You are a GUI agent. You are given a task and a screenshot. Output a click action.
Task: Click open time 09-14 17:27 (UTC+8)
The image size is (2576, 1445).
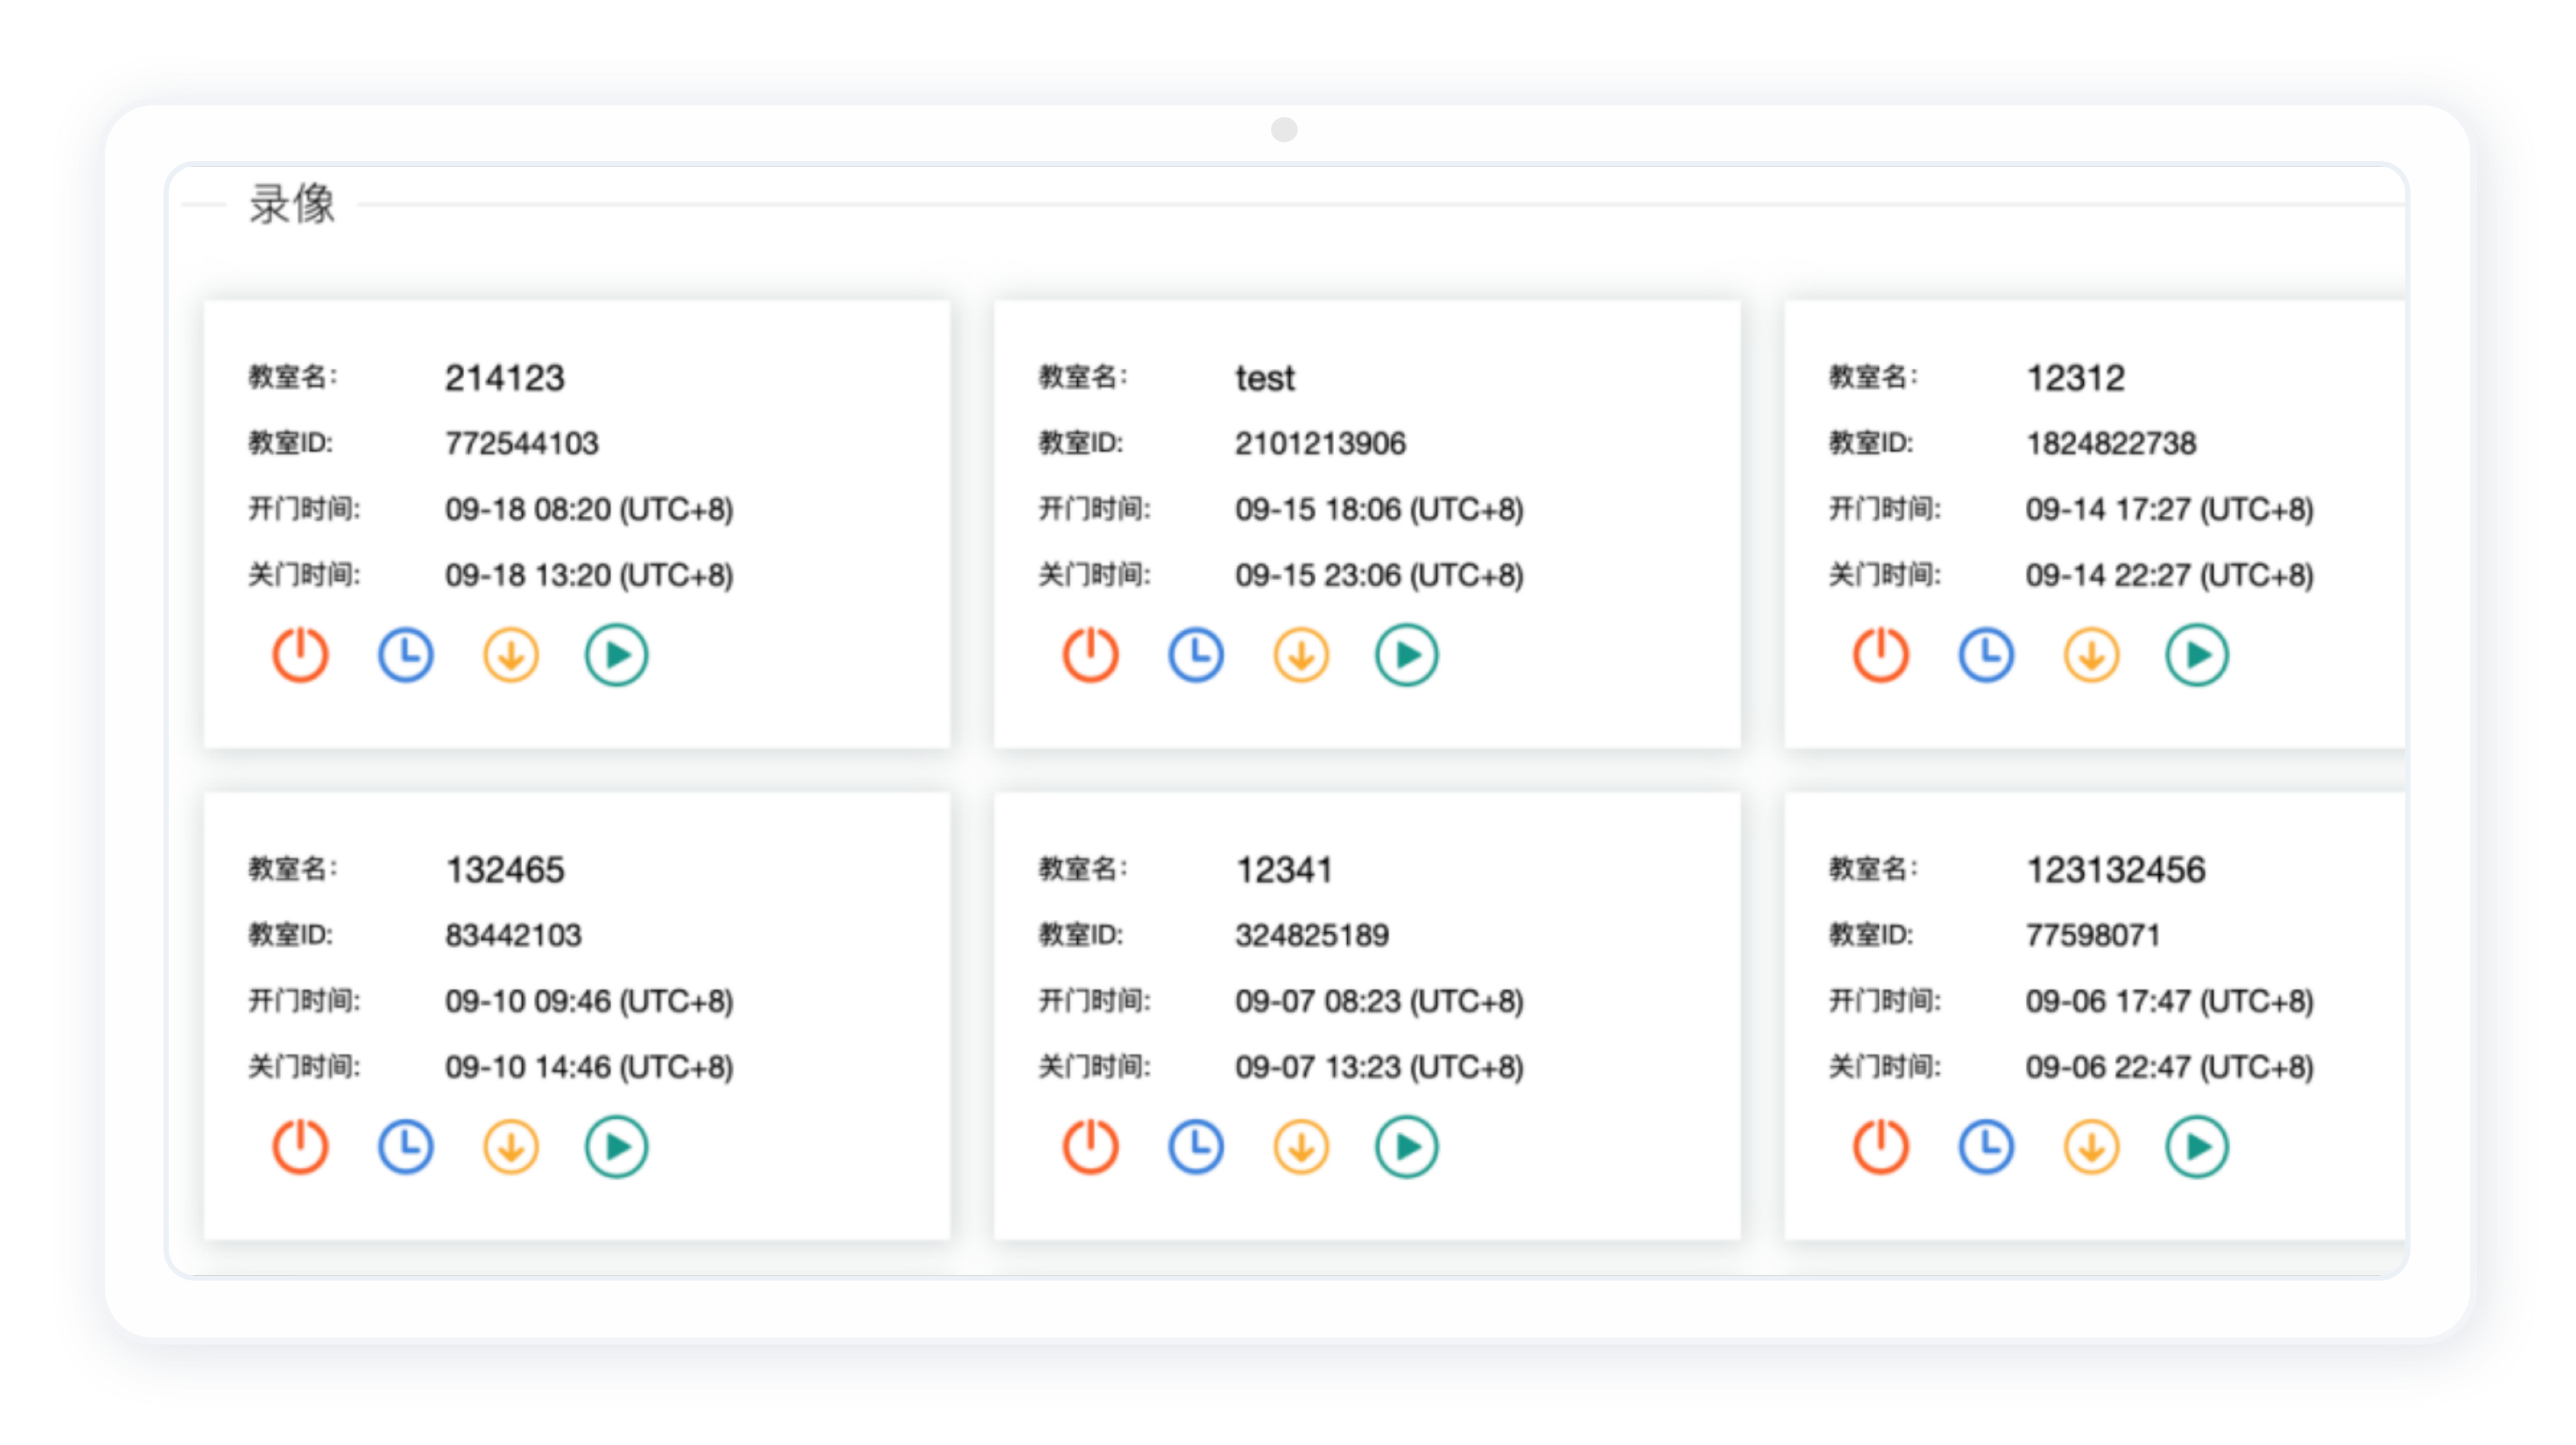point(2170,509)
